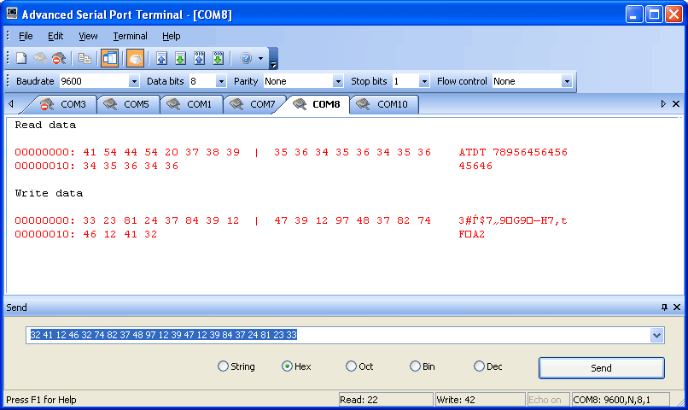
Task: Open the toolbar options overflow button
Action: pos(273,58)
